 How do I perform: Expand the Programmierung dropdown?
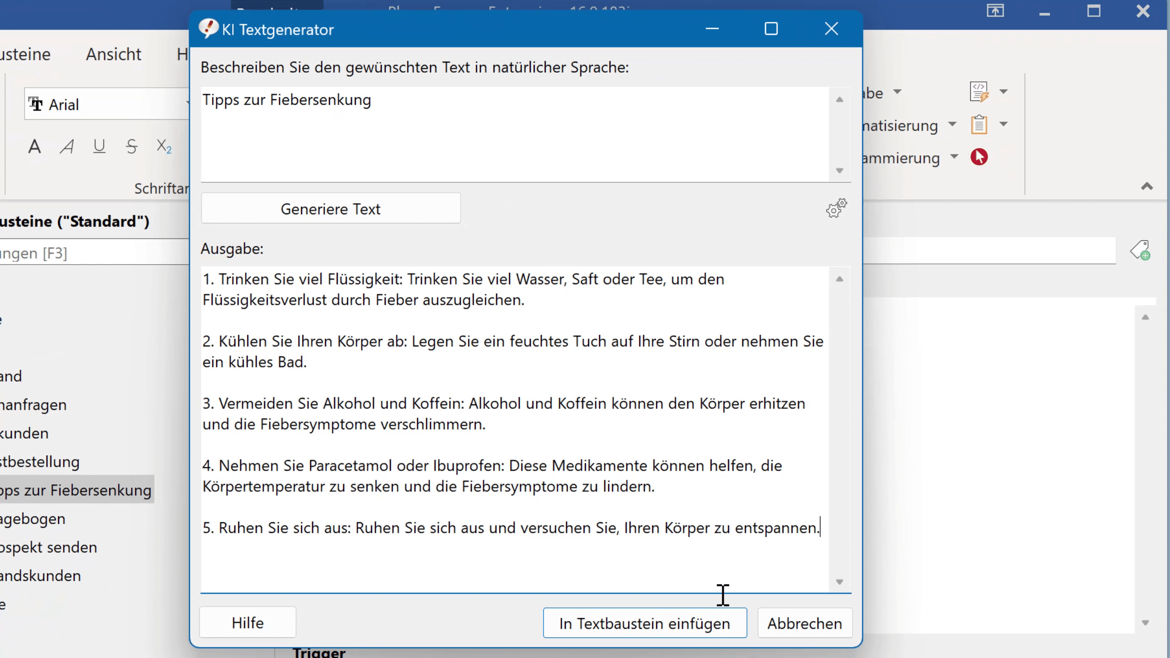(953, 158)
